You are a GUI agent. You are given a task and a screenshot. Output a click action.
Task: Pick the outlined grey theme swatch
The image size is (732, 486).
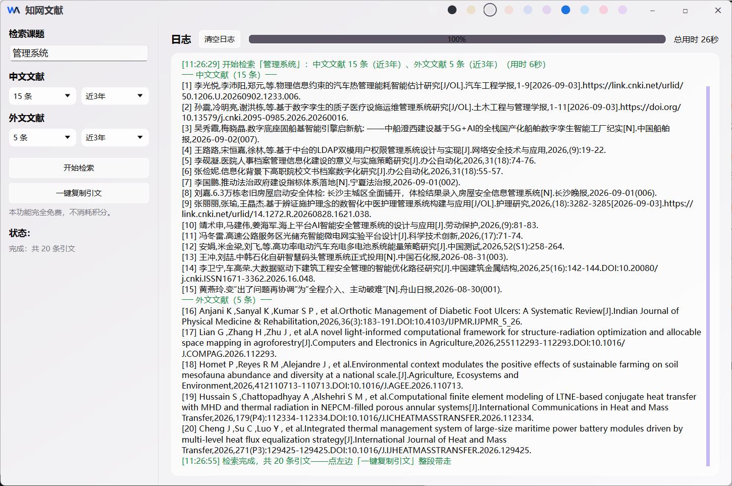(490, 10)
